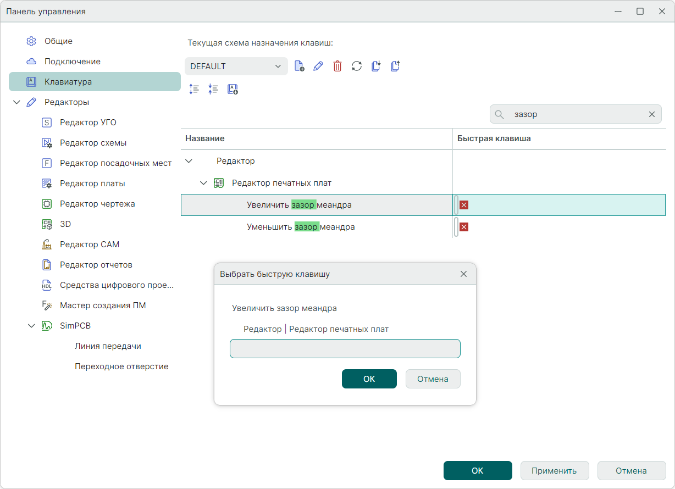The height and width of the screenshot is (489, 675).
Task: Export the key scheme with the up-arrow document icon
Action: 395,66
